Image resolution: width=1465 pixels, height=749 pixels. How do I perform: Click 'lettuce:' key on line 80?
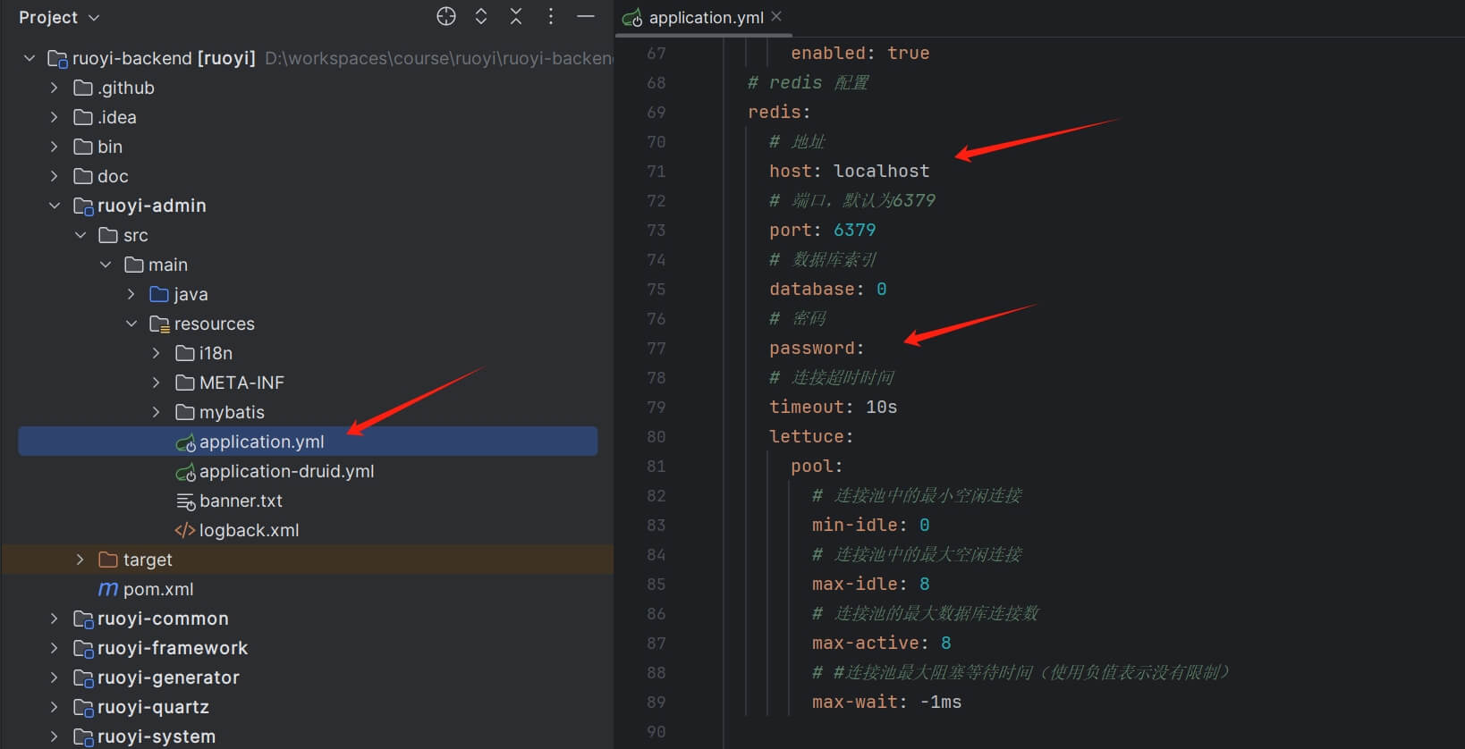811,436
